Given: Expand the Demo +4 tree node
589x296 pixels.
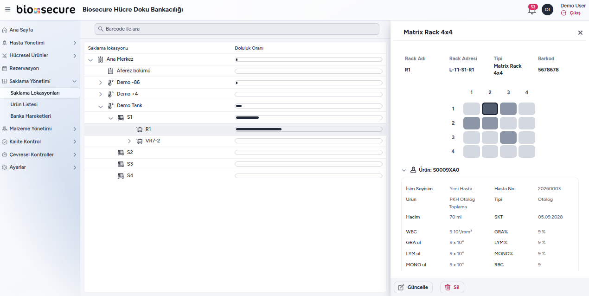Looking at the screenshot, I should 101,94.
